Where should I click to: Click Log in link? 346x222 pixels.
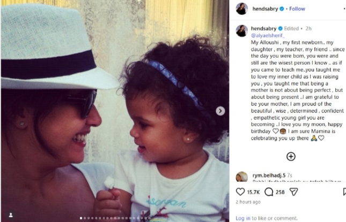[x=242, y=218]
